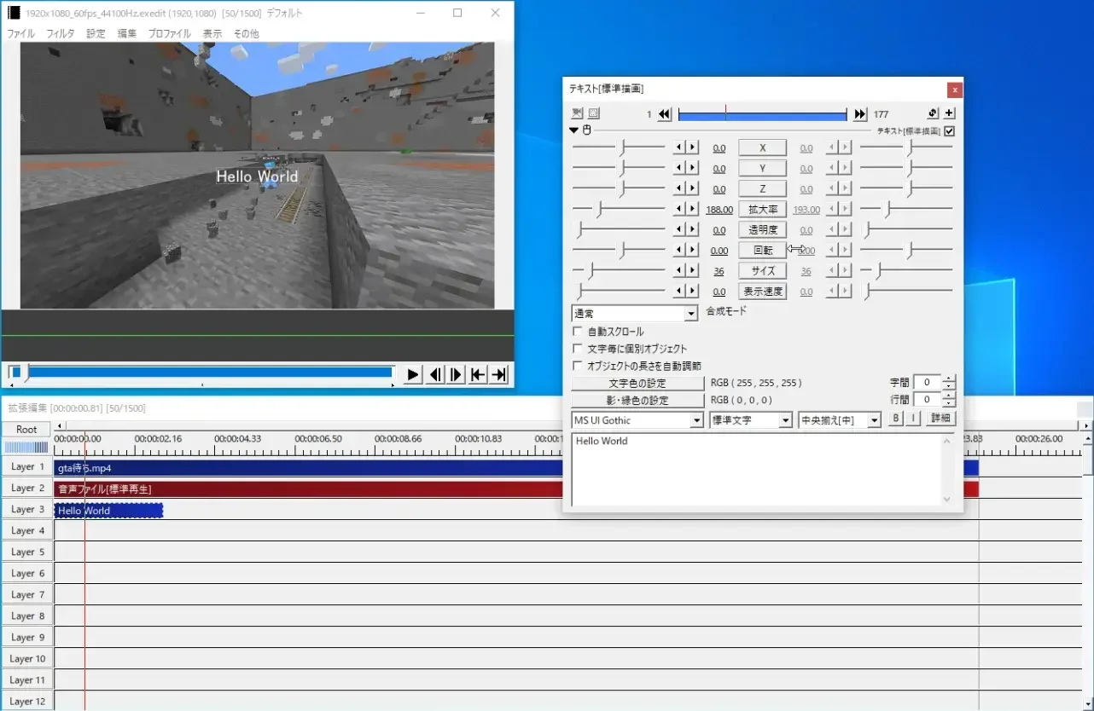Step forward one frame in preview

pos(457,374)
